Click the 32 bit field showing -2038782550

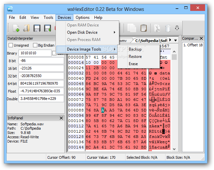(x=41, y=76)
